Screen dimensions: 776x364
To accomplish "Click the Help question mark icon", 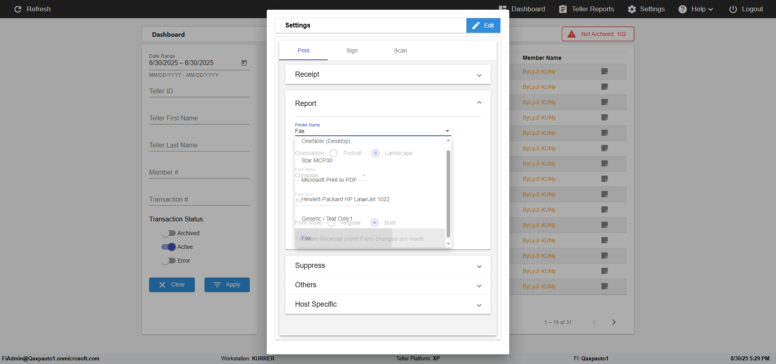I will (683, 9).
